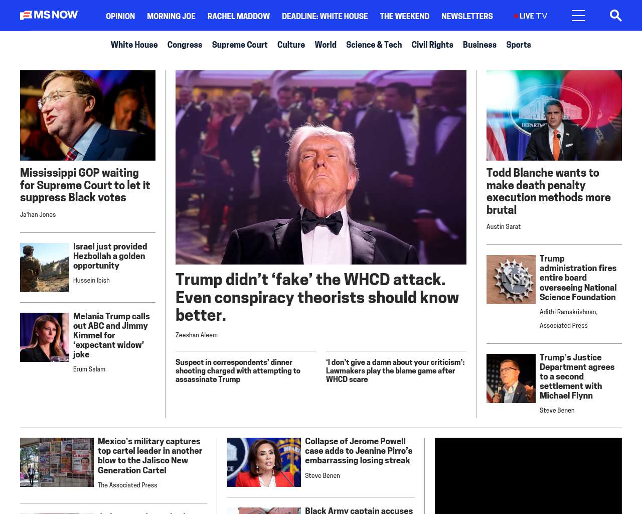The image size is (642, 514).
Task: Open the Opinion menu item
Action: coord(120,16)
